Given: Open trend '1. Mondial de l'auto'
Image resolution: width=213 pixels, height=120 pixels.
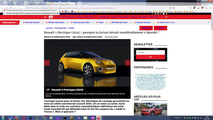Looking at the screenshot, I should coord(118,22).
